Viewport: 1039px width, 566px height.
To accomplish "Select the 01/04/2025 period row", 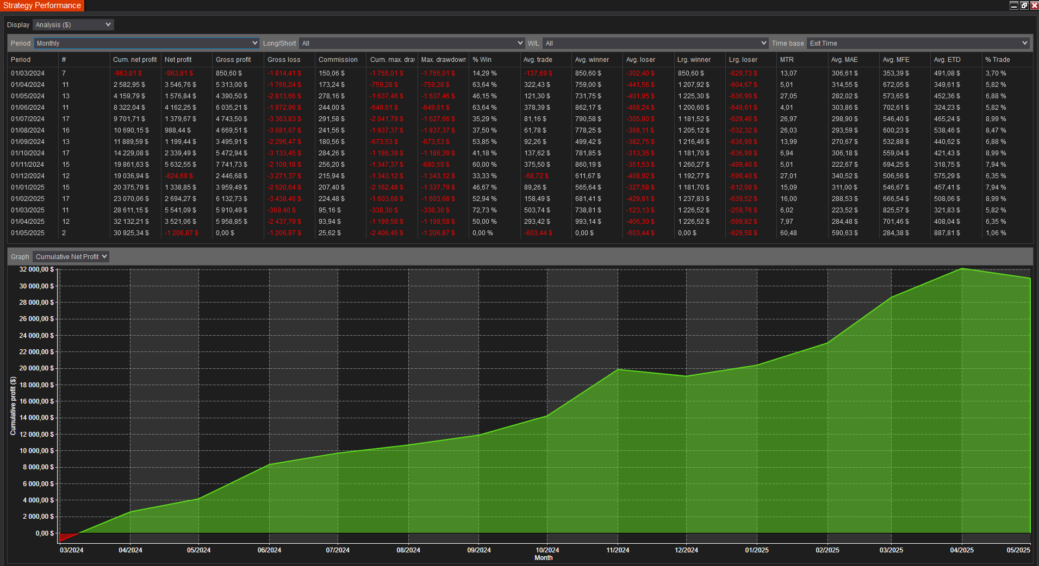I will point(520,222).
